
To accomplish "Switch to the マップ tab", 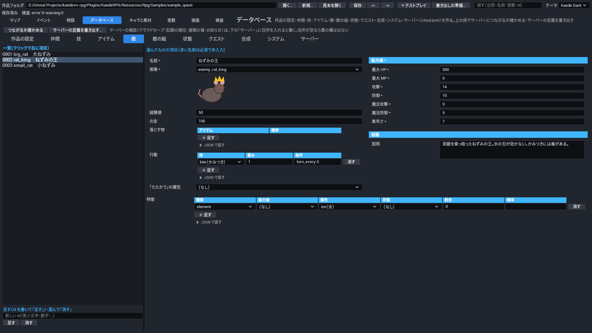I will pyautogui.click(x=15, y=20).
